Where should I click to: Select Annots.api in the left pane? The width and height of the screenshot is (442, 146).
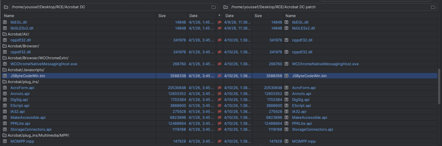[x=20, y=94]
